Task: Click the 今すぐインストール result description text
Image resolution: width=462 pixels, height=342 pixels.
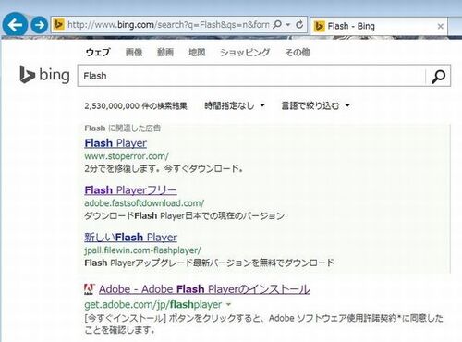Action: (x=264, y=324)
